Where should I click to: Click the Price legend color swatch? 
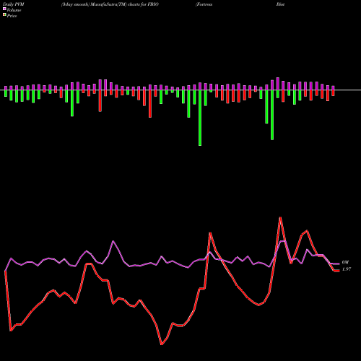pos(4,15)
